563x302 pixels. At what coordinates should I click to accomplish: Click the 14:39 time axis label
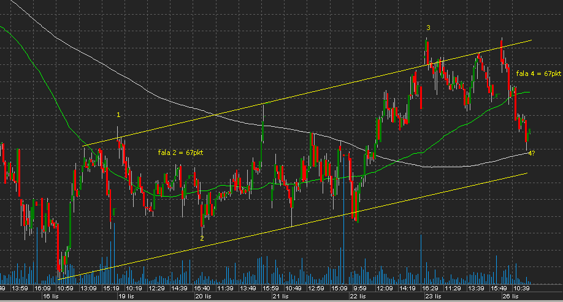[179, 289]
